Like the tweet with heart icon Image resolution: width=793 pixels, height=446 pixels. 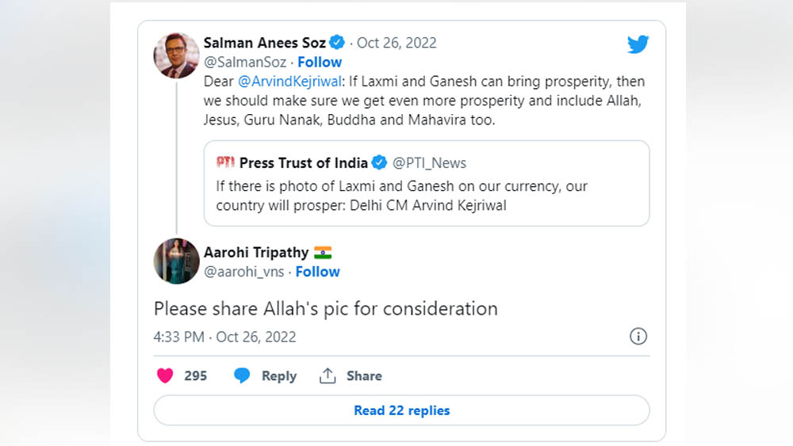click(x=165, y=376)
